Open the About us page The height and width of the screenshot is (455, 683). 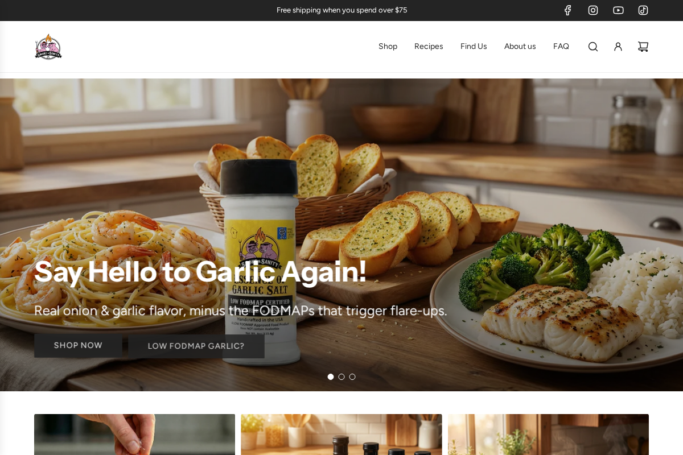(x=520, y=47)
